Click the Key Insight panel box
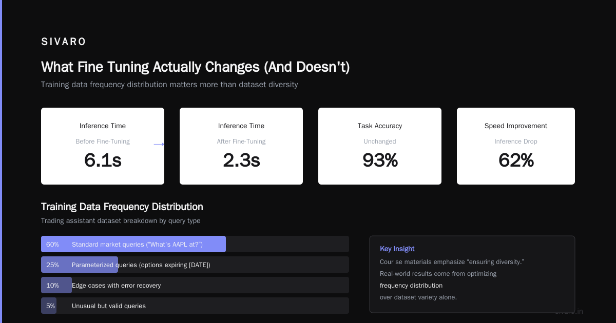 472,274
